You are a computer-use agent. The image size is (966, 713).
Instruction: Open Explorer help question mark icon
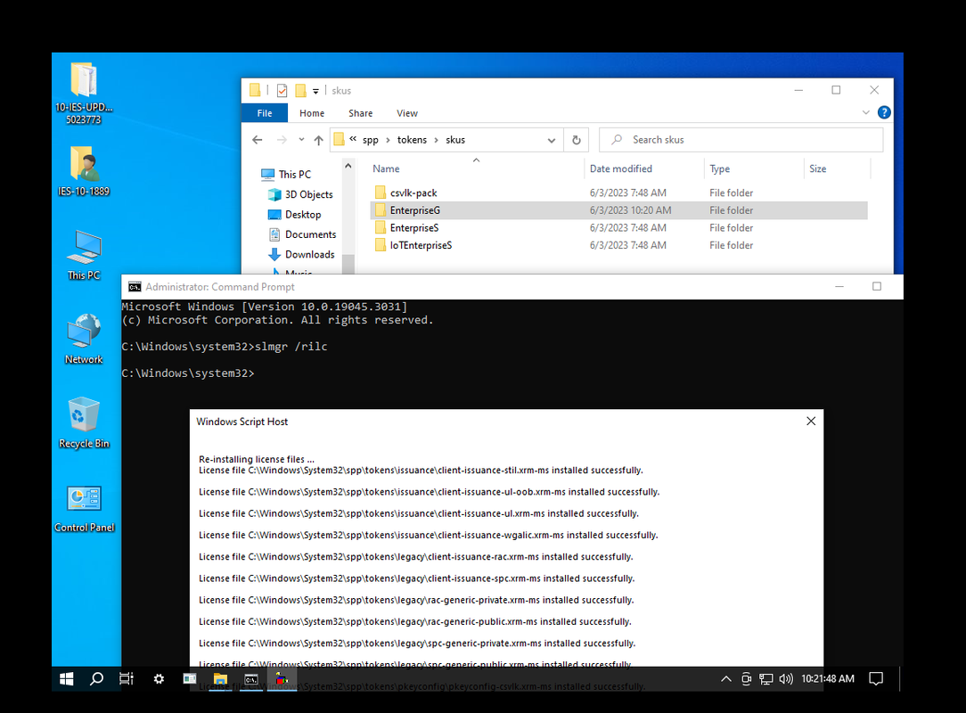click(x=884, y=113)
